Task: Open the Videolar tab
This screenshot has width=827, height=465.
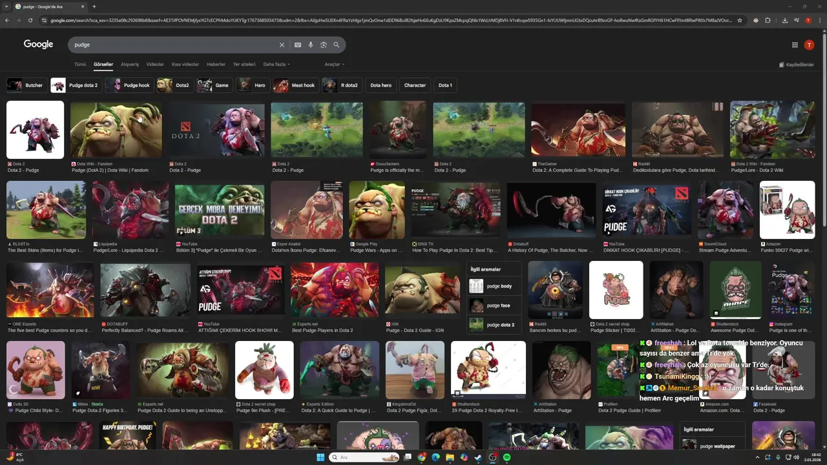Action: (x=155, y=65)
